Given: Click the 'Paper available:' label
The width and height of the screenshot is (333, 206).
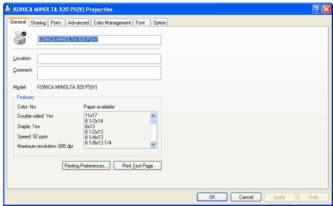Looking at the screenshot, I should tap(99, 107).
